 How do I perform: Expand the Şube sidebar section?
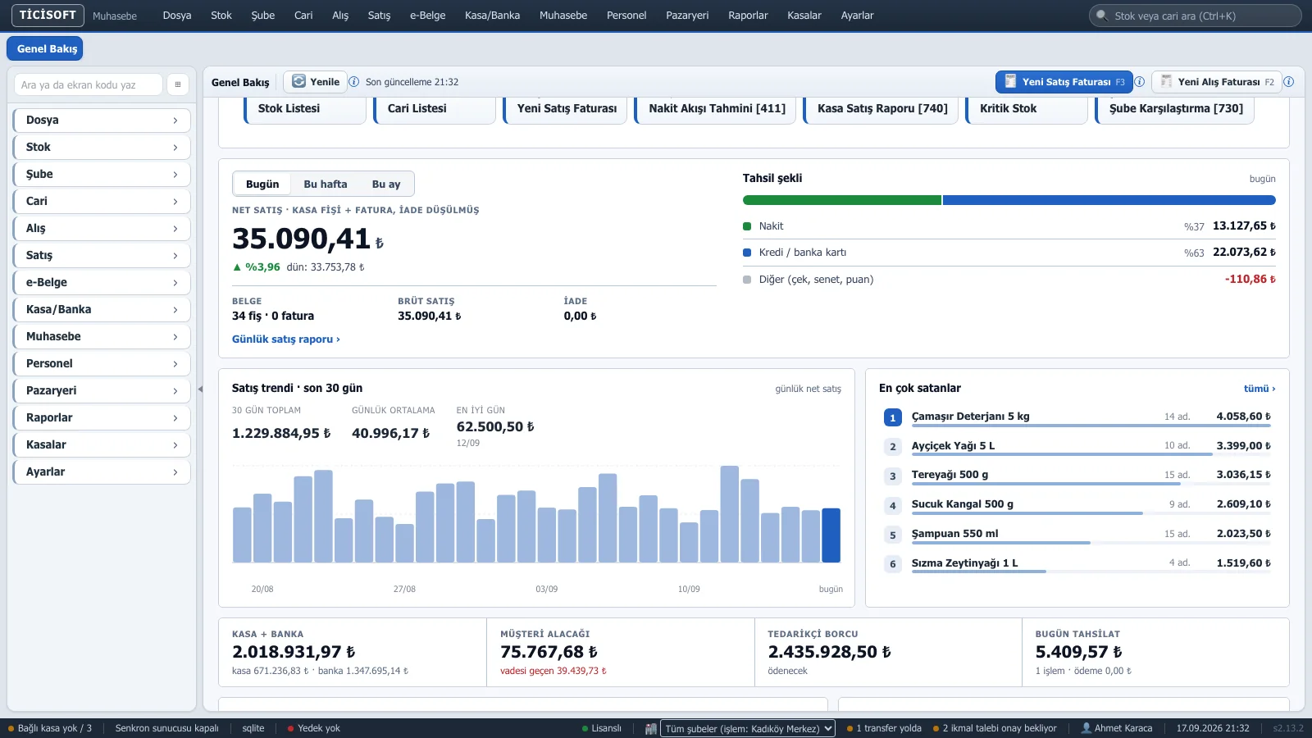[x=102, y=174]
